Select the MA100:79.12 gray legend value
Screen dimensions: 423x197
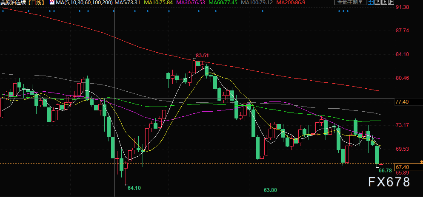pyautogui.click(x=257, y=3)
